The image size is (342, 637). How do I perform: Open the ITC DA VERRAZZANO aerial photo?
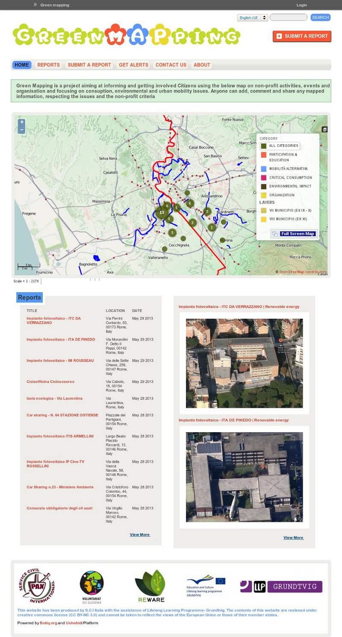pyautogui.click(x=244, y=363)
